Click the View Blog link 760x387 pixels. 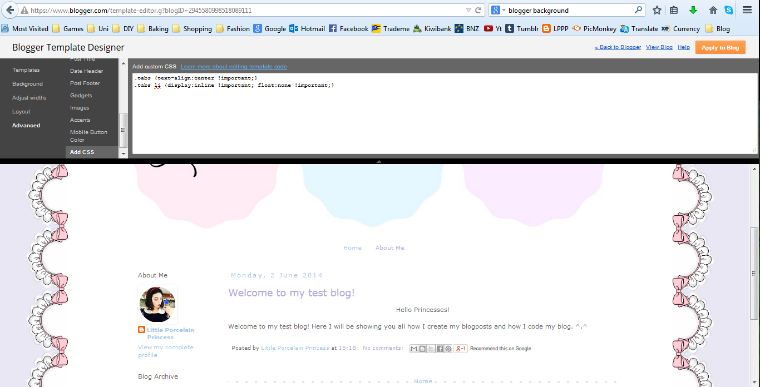click(659, 47)
